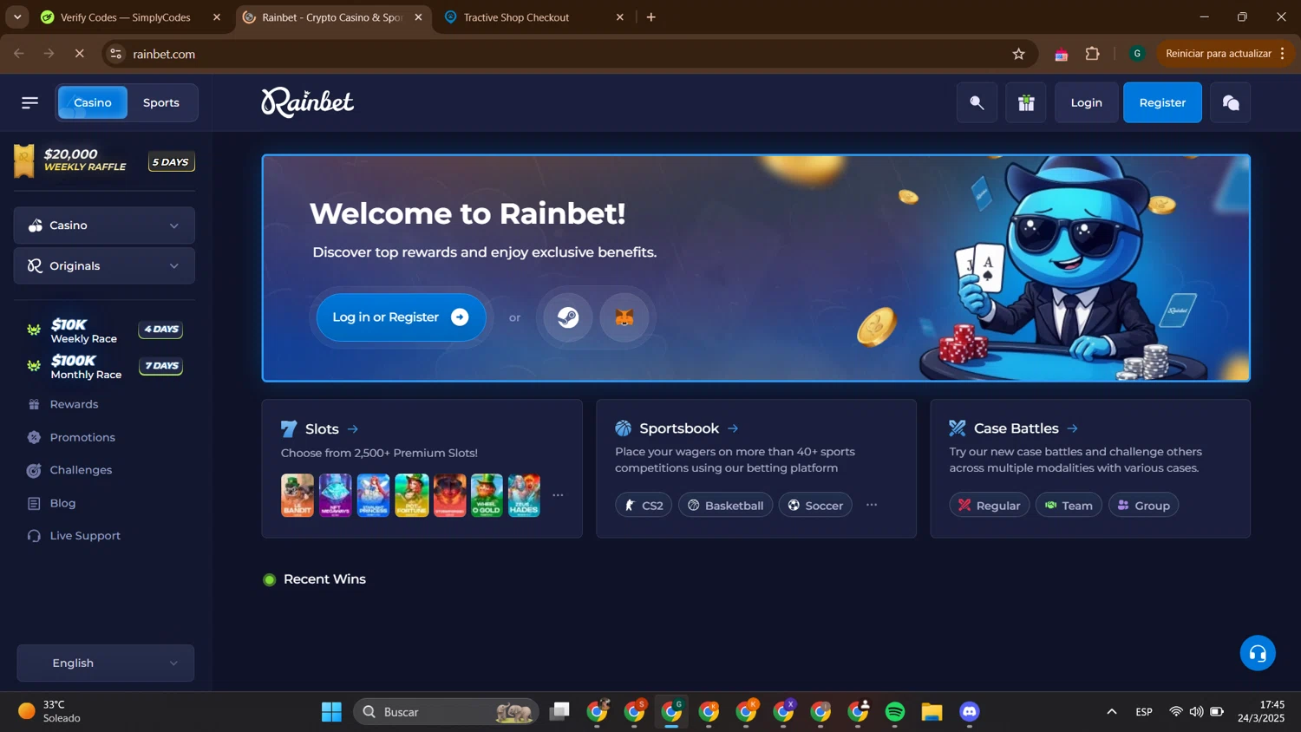Open the chat bubbles icon
Image resolution: width=1301 pixels, height=732 pixels.
(1230, 102)
